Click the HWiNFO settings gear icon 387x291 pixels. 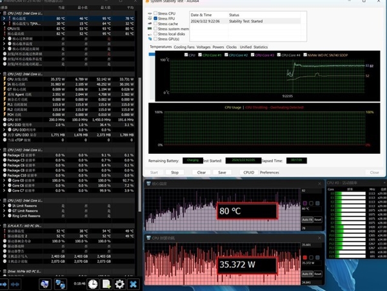(119, 283)
